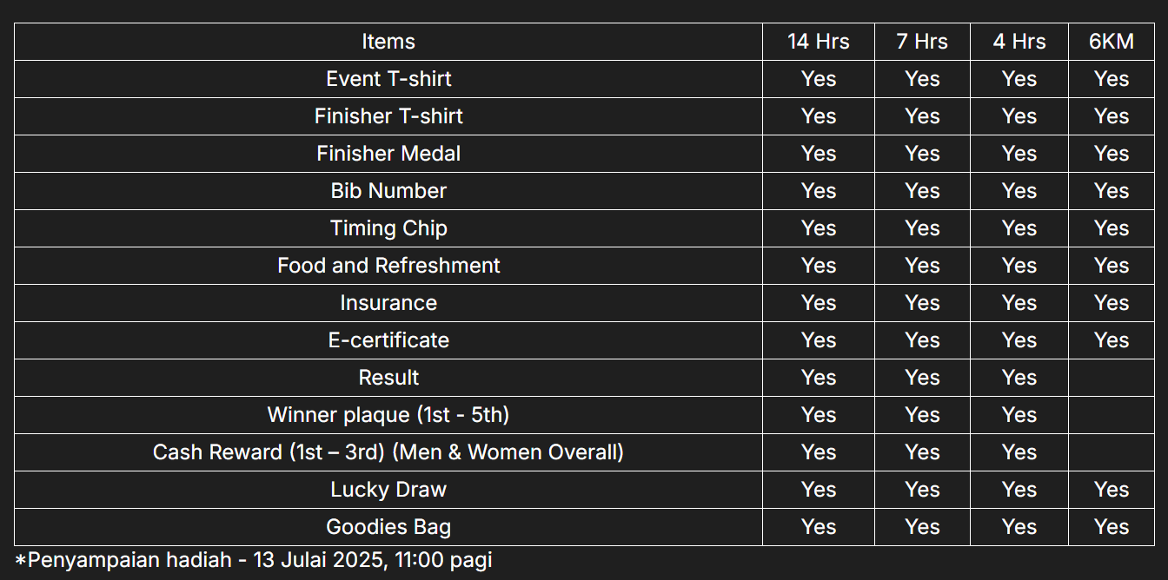
Task: Select the Result row label
Action: tap(388, 378)
